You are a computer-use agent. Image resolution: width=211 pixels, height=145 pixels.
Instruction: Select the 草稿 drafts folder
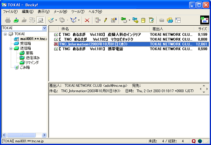pyautogui.click(x=29, y=53)
